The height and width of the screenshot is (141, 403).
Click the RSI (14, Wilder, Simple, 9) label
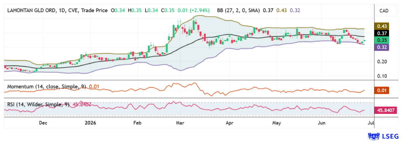38,105
